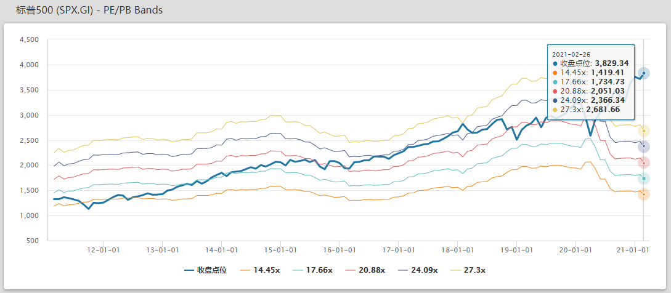This screenshot has height=293, width=671.
Task: Click the 4,500 y-axis label
Action: (x=29, y=40)
